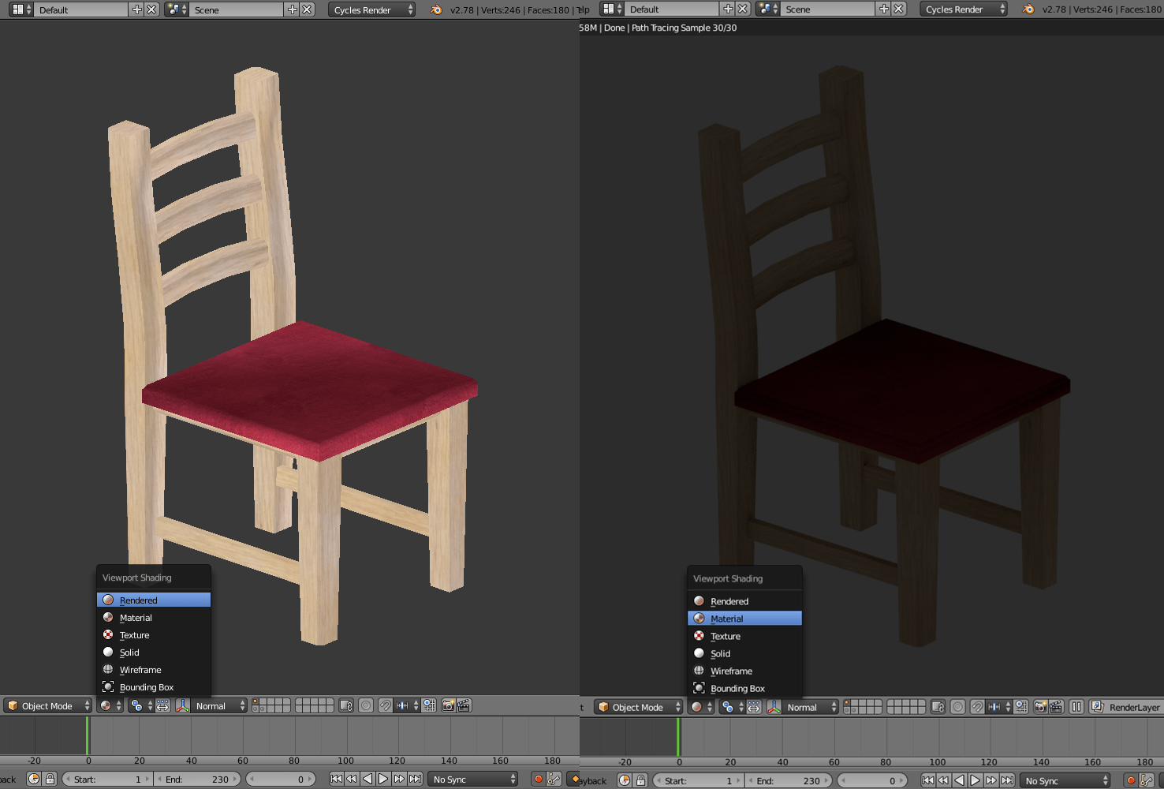Jump to end frame in right timeline
The width and height of the screenshot is (1164, 789).
[1007, 780]
